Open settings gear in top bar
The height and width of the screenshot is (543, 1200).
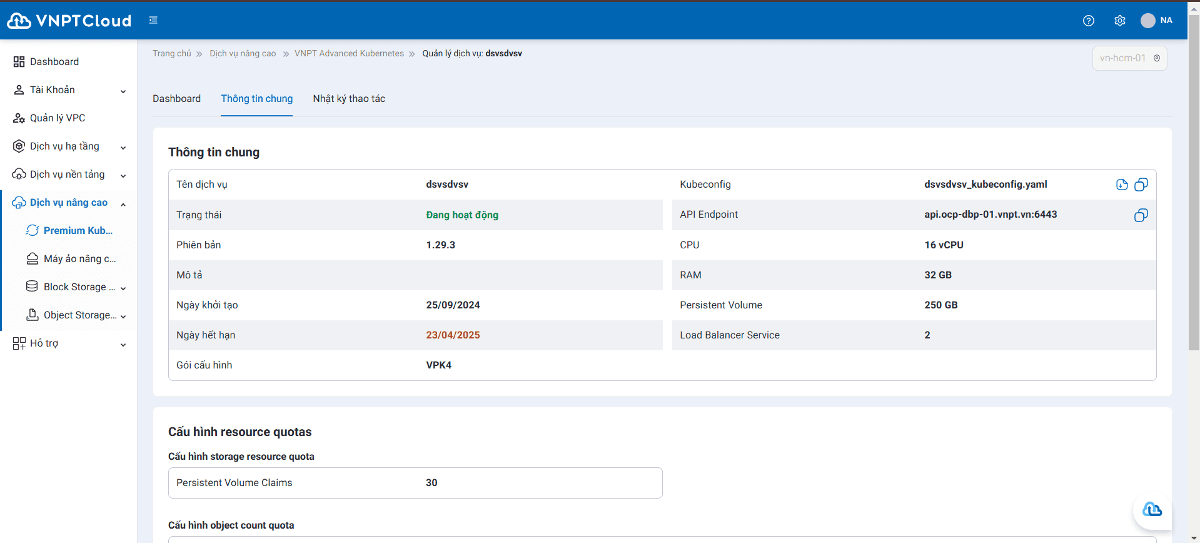pos(1120,21)
